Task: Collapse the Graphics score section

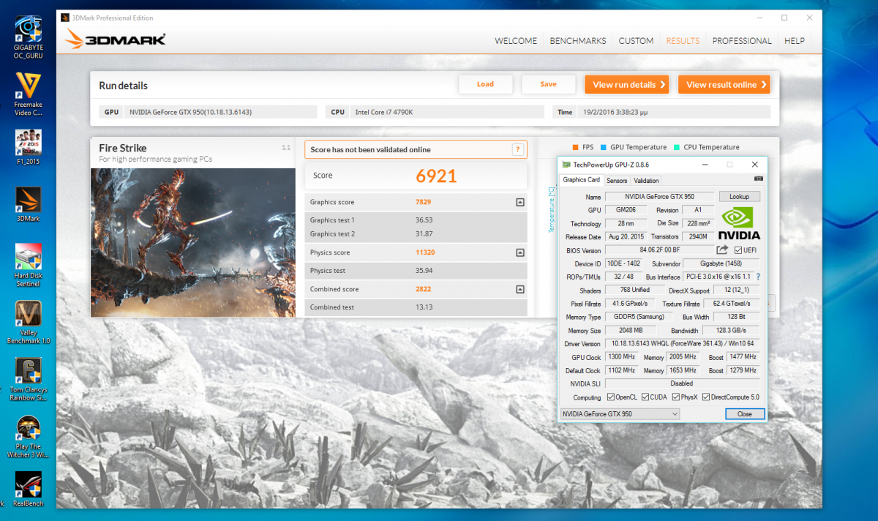Action: 519,202
